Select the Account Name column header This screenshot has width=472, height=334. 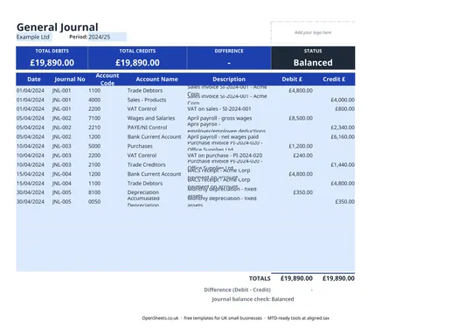coord(156,80)
